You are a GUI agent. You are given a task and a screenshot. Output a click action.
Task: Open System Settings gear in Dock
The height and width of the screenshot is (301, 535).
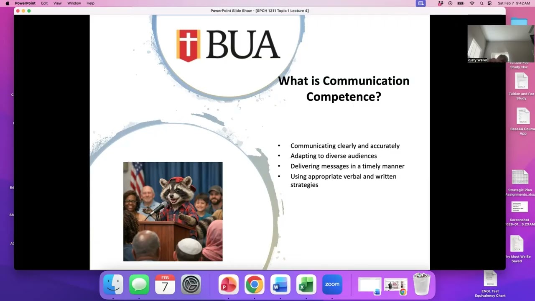[x=191, y=284]
